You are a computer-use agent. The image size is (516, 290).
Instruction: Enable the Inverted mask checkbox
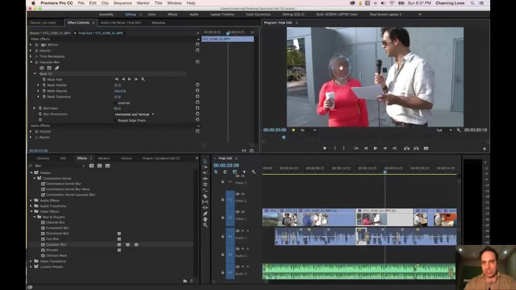[x=115, y=102]
